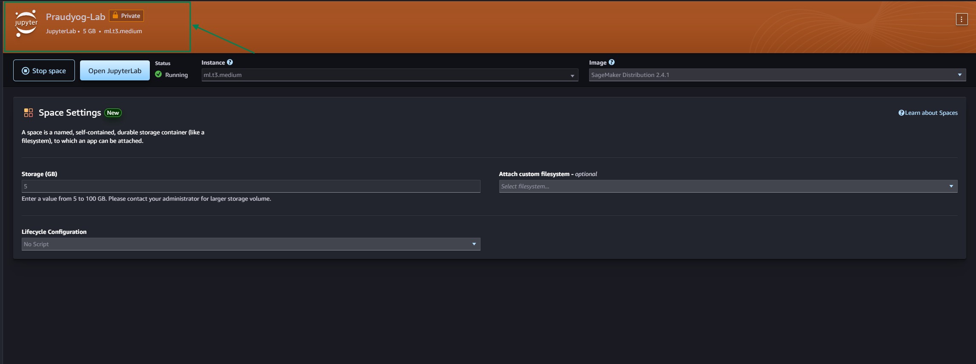The image size is (976, 364).
Task: Click the Jupyter logo in the header
Action: point(26,23)
